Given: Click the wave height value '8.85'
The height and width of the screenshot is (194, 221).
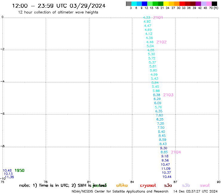Looking at the screenshot, I should (164, 152).
